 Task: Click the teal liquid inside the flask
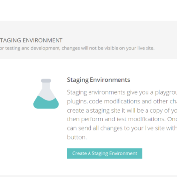click(46, 103)
